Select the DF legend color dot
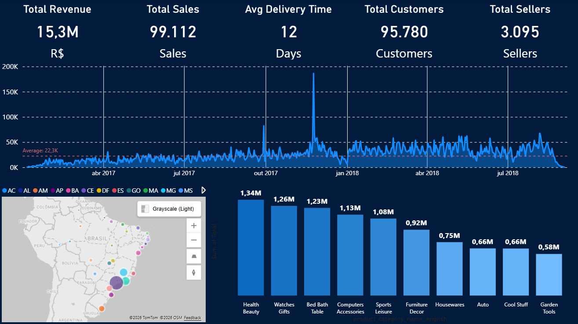 [x=98, y=191]
